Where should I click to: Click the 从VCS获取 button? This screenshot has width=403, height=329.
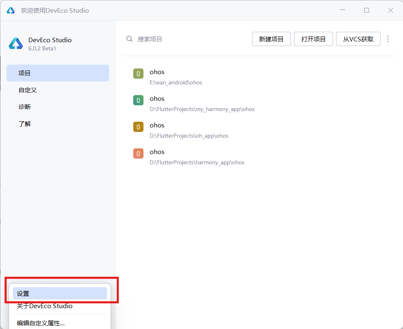click(358, 39)
